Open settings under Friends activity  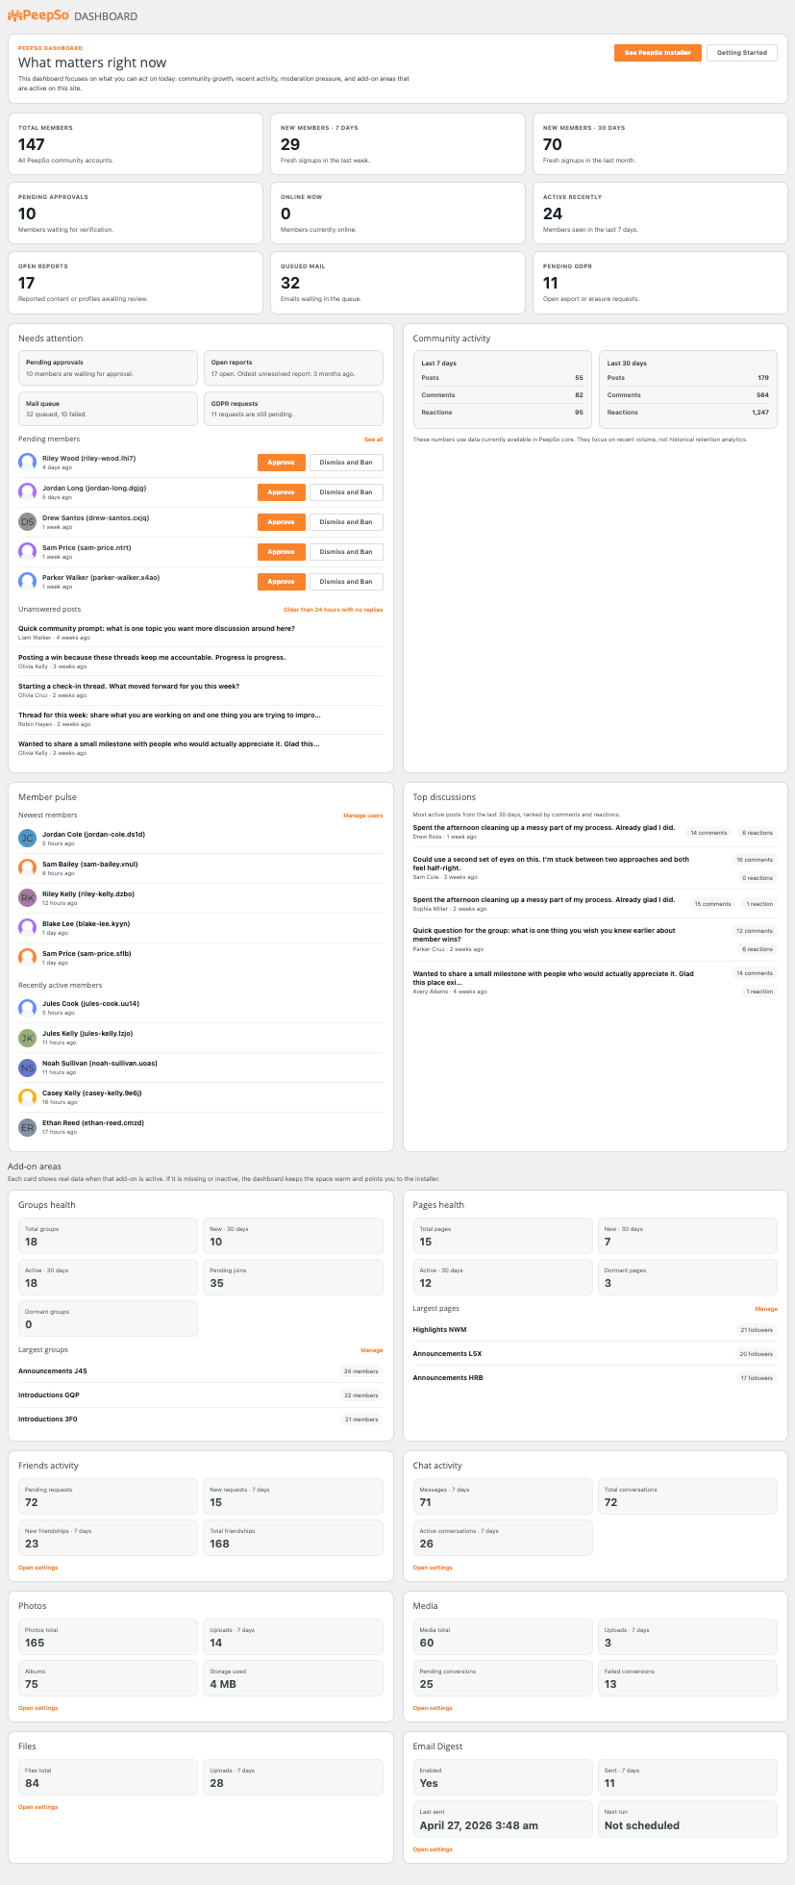click(x=38, y=1568)
